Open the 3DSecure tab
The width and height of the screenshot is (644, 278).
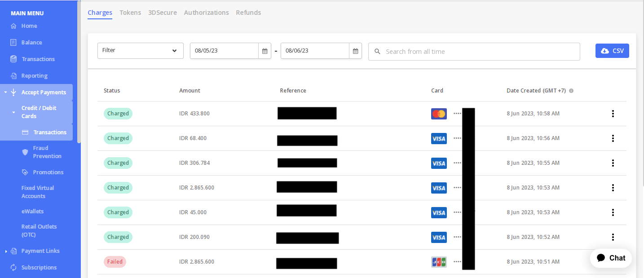coord(163,13)
